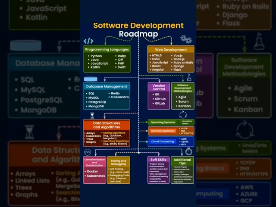This screenshot has width=276, height=207.
Task: Click the 'Software Development' yellow title text
Action: coord(138,26)
